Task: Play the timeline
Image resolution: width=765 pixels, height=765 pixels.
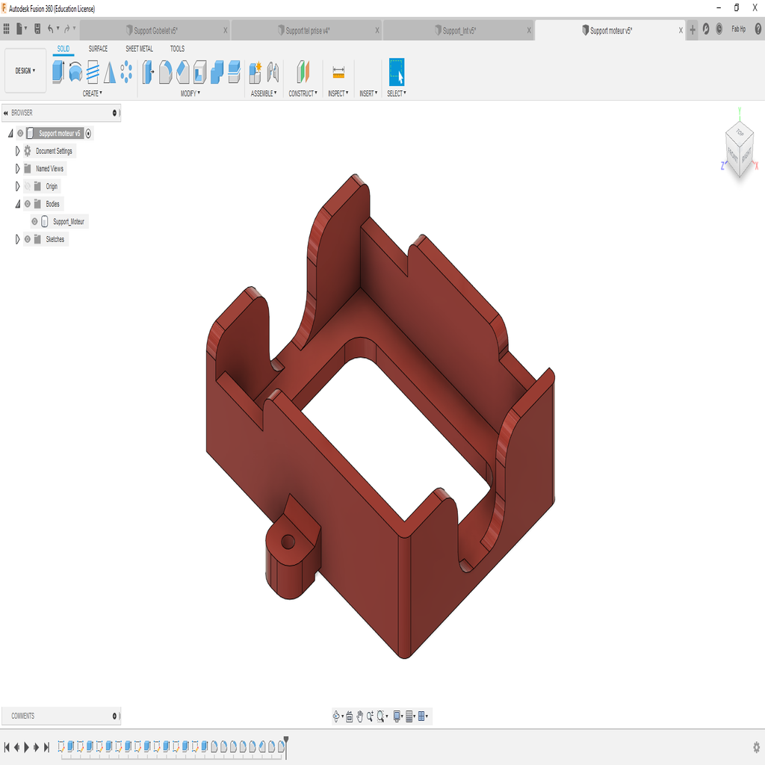Action: pyautogui.click(x=26, y=747)
